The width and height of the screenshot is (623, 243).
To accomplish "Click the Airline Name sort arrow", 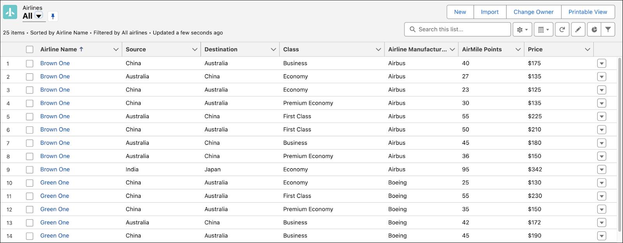I will point(81,49).
